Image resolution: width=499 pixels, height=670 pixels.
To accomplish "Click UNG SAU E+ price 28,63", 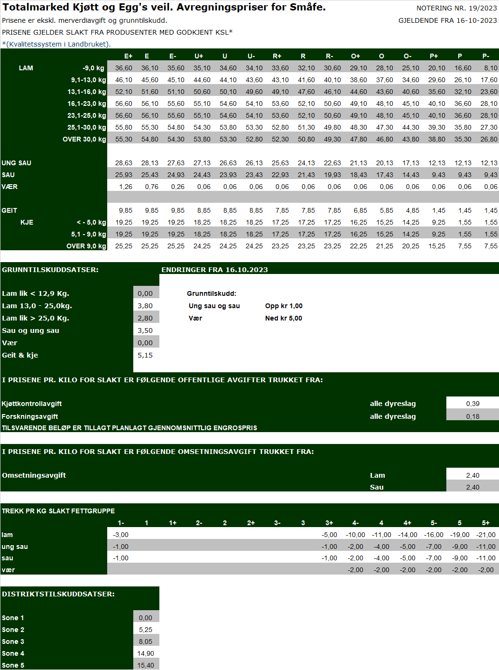I will (x=124, y=163).
